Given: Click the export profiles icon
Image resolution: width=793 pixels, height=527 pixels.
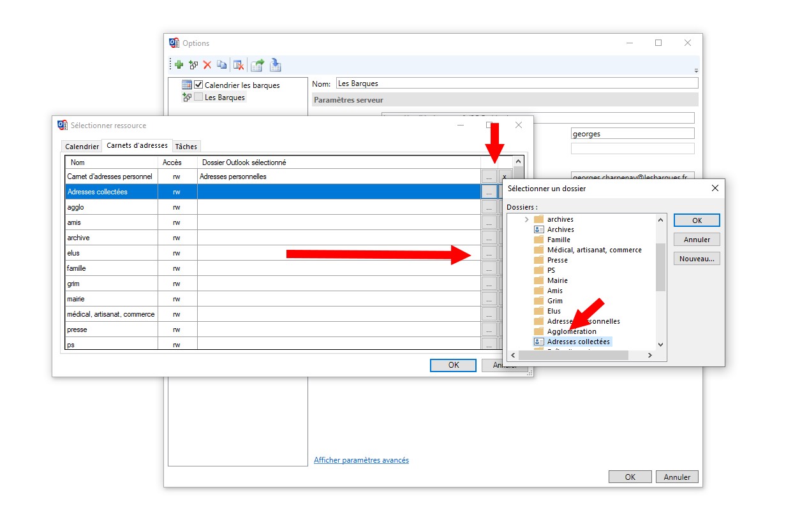Looking at the screenshot, I should coord(257,64).
